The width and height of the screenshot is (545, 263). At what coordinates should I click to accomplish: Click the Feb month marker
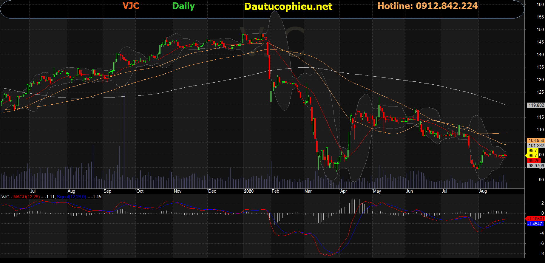pyautogui.click(x=275, y=191)
